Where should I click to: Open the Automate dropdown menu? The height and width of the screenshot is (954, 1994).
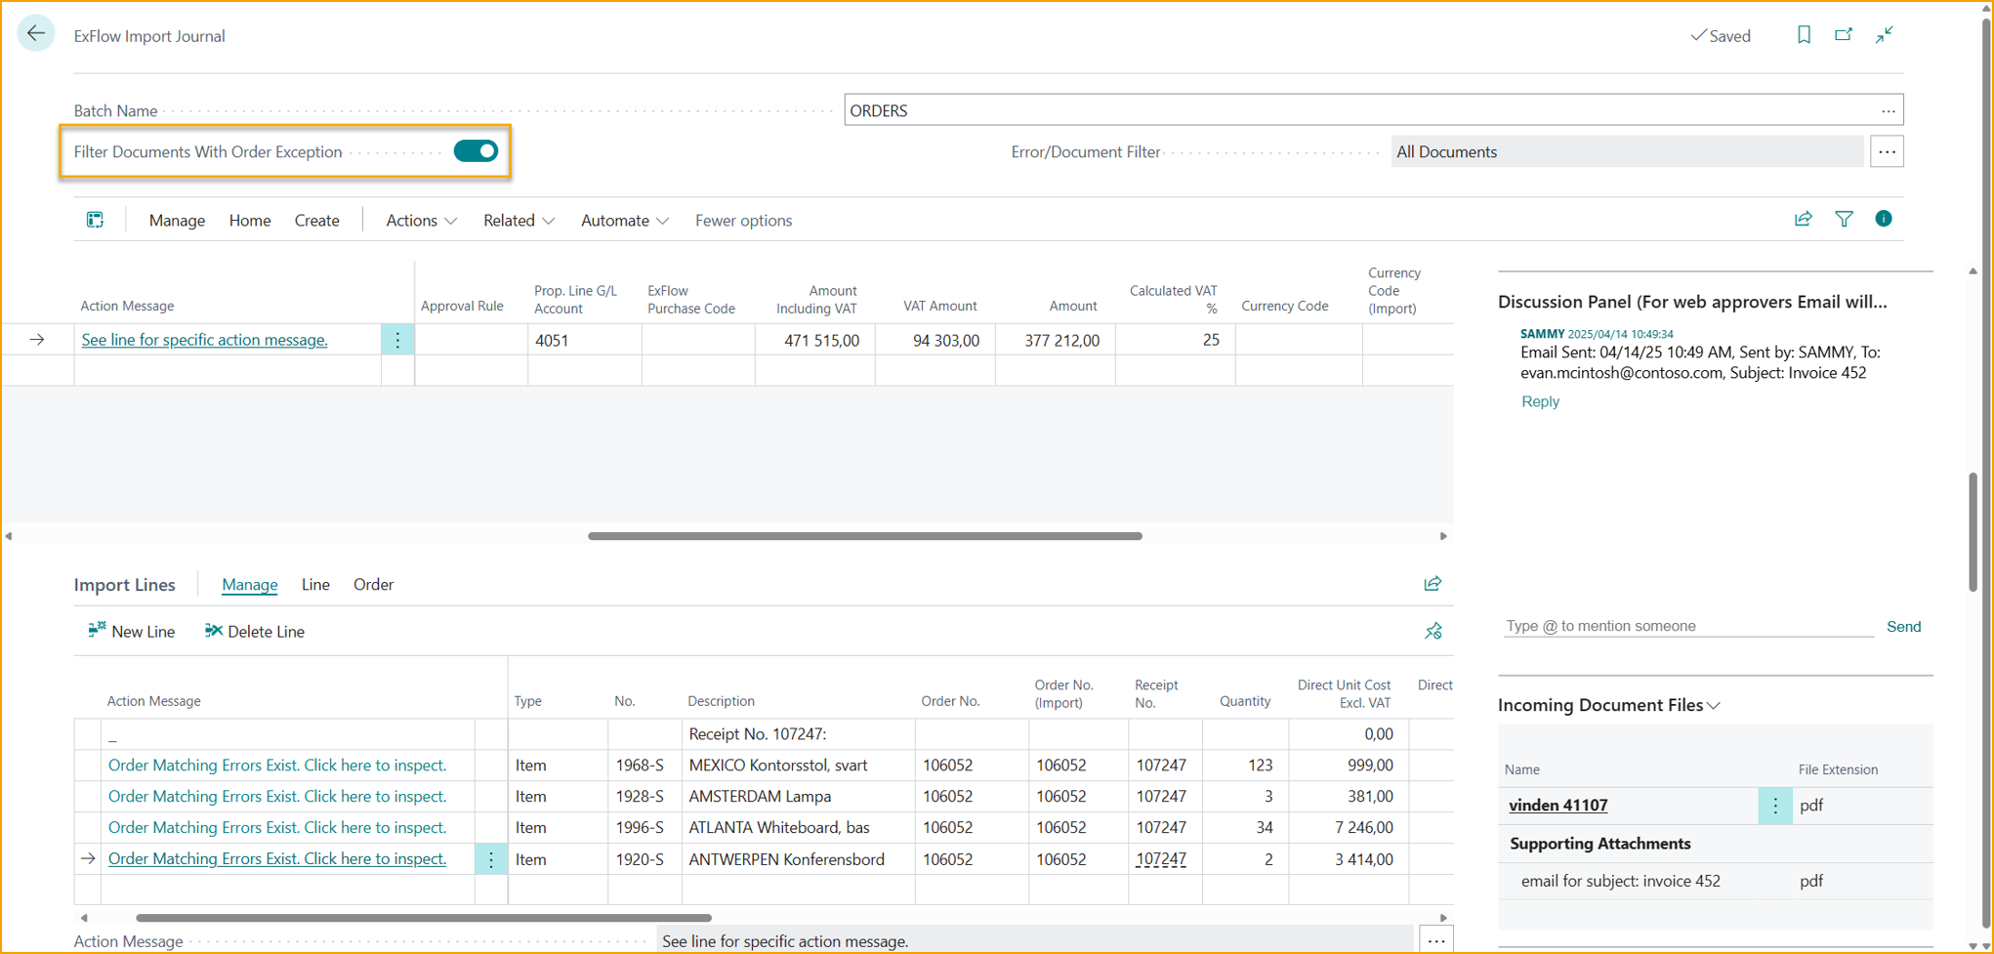coord(624,221)
